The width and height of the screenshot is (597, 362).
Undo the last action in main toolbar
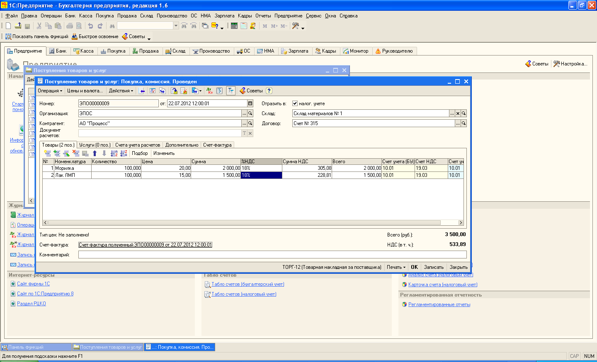click(90, 26)
